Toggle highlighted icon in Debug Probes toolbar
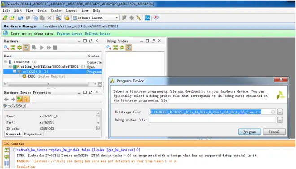The image size is (296, 169). [x=129, y=48]
